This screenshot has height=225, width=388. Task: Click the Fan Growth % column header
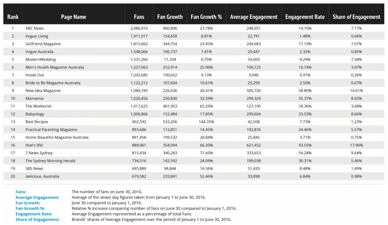coord(206,17)
